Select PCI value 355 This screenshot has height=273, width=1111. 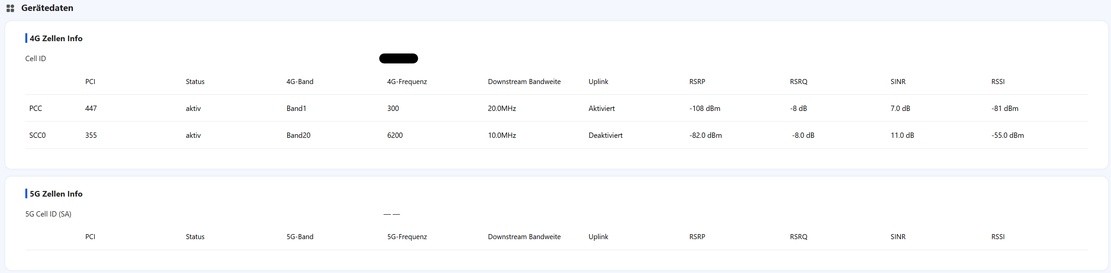pos(90,135)
